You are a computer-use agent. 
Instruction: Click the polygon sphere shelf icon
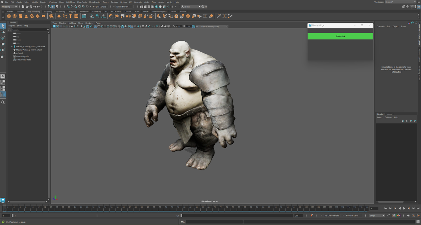pyautogui.click(x=9, y=16)
